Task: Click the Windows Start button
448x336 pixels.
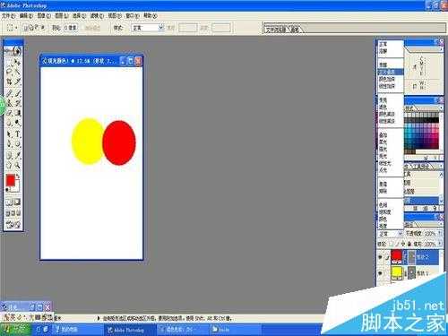Action: coord(15,330)
